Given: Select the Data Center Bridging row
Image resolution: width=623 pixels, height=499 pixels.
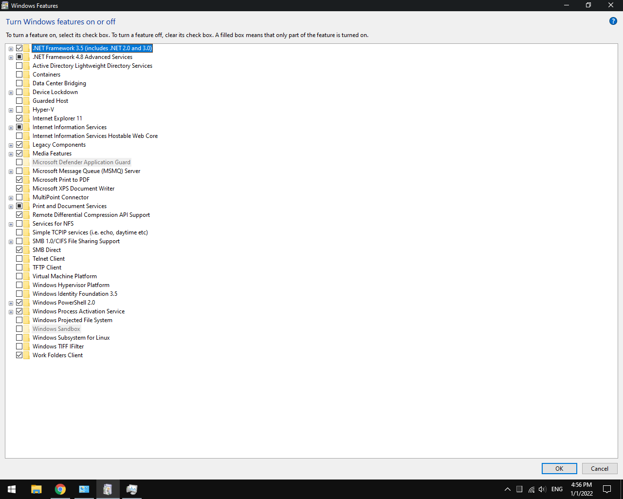Looking at the screenshot, I should (x=59, y=83).
